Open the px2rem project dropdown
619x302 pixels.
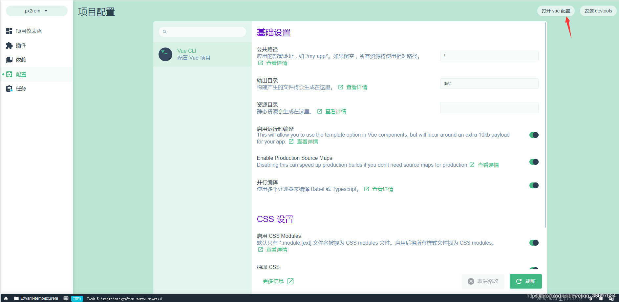click(x=36, y=10)
